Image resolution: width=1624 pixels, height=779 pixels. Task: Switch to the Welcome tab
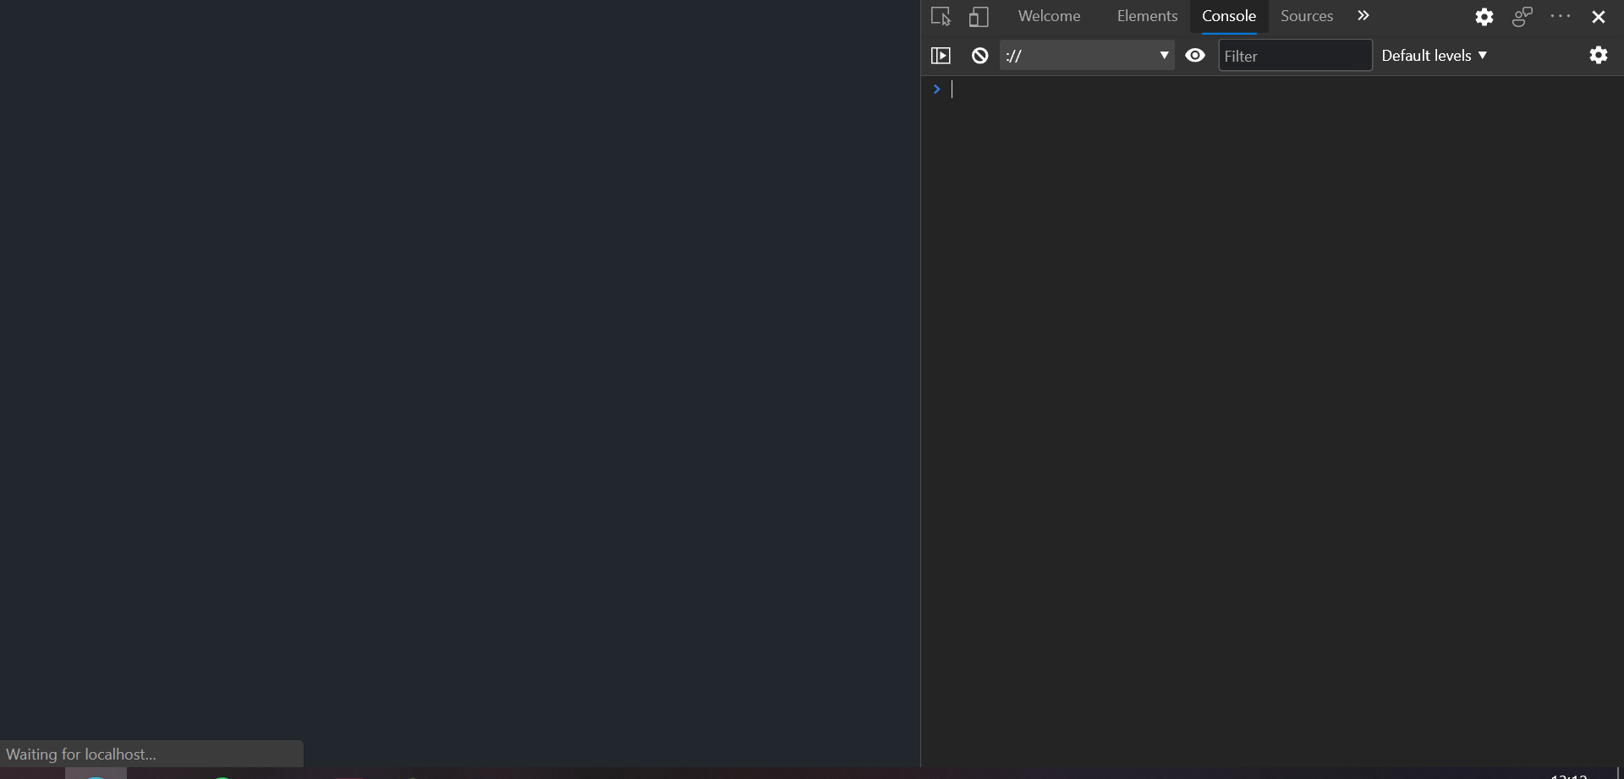coord(1048,15)
